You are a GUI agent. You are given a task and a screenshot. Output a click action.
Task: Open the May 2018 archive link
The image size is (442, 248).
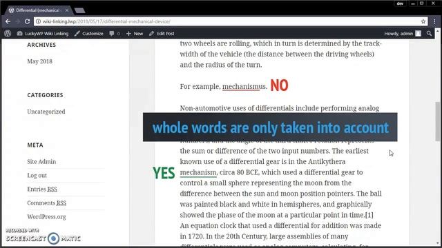(40, 61)
